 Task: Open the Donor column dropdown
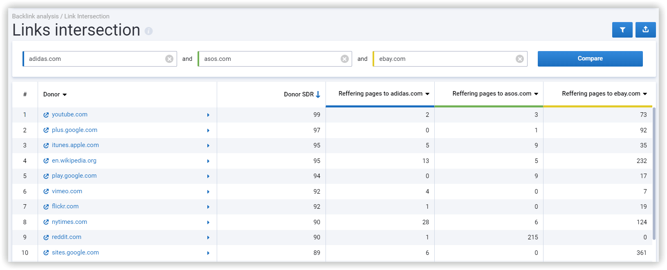65,95
